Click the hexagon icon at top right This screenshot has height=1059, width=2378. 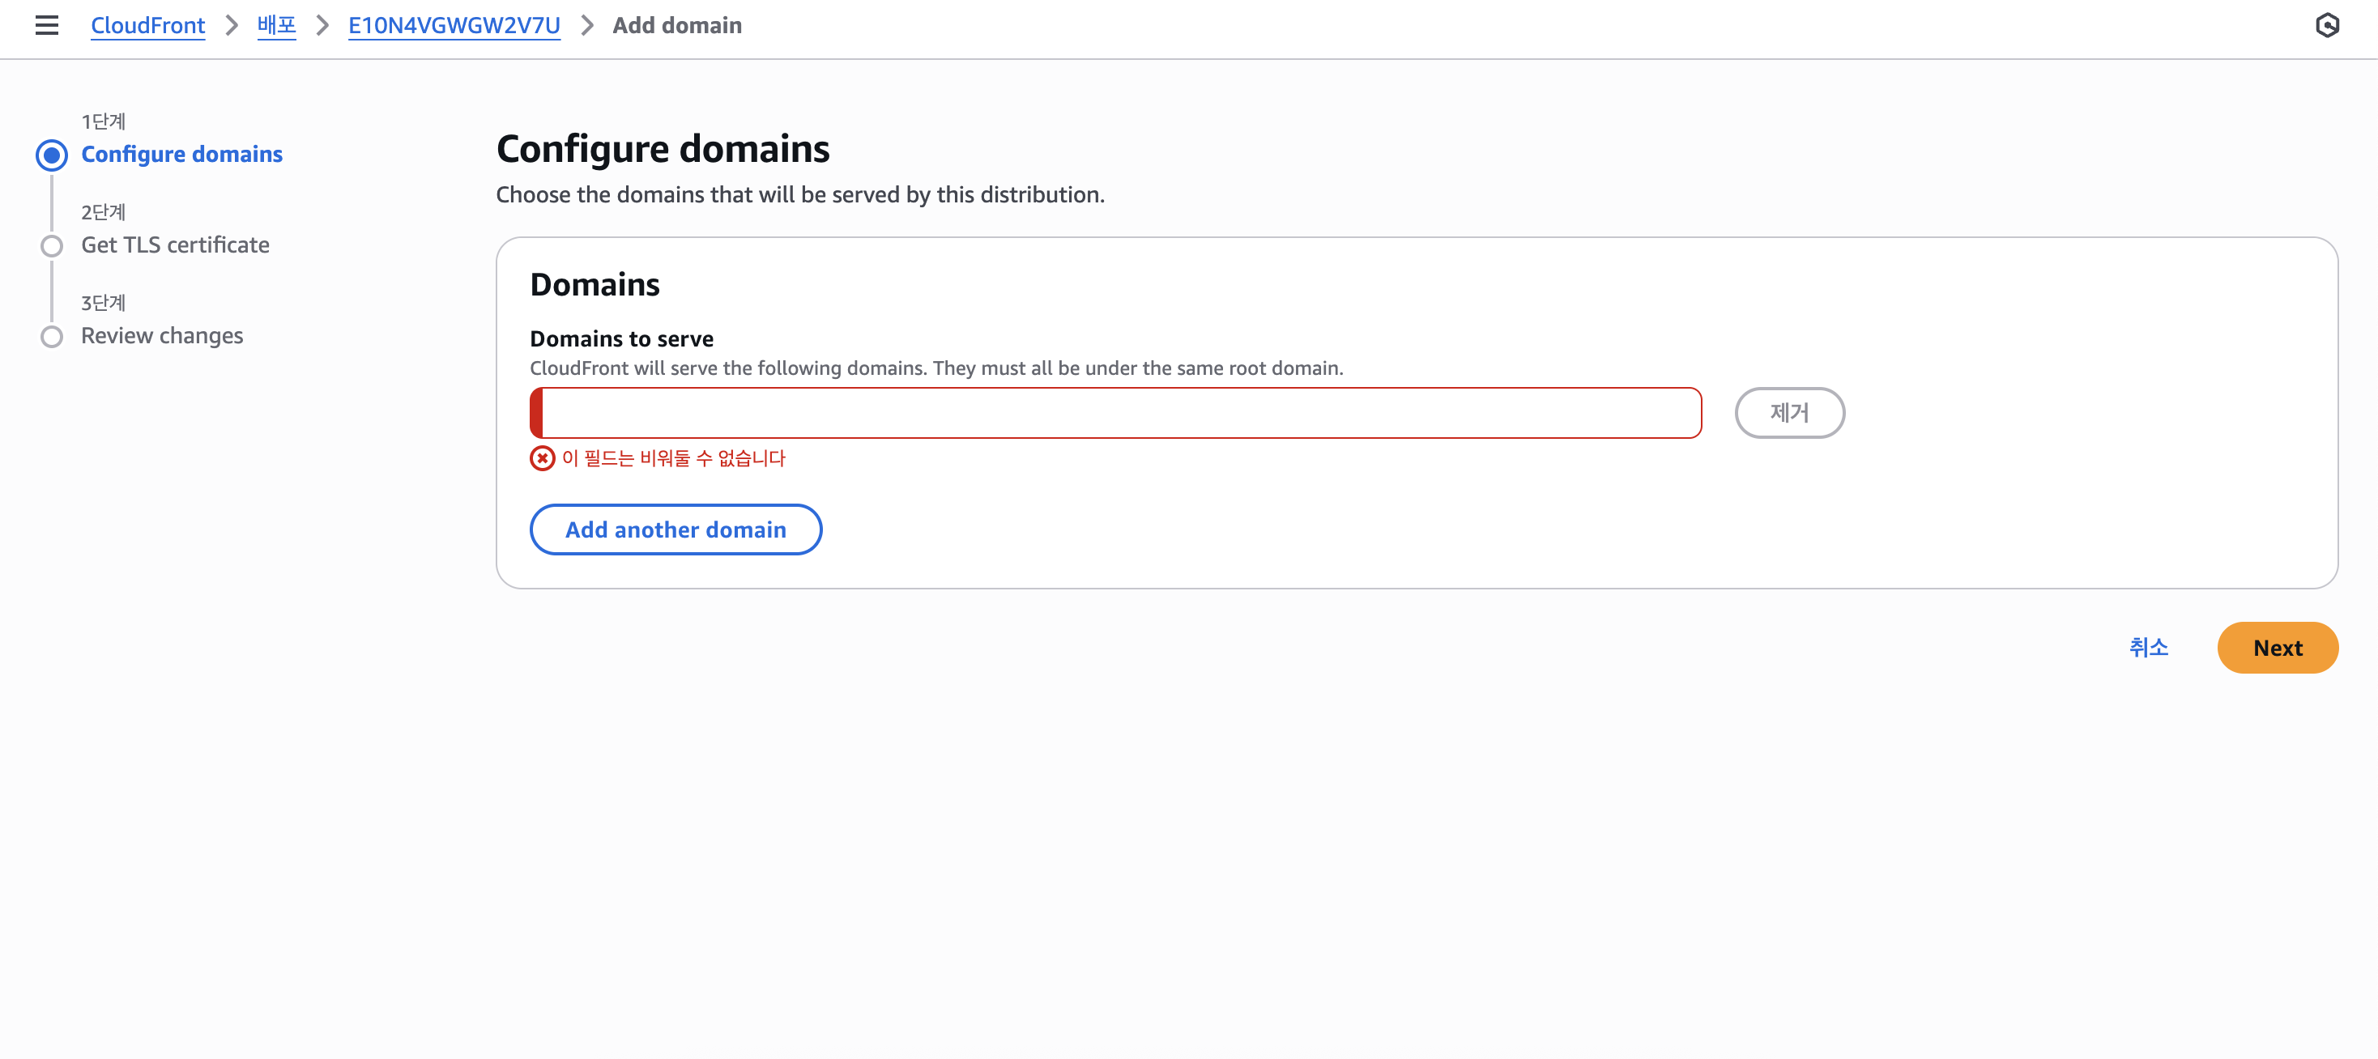(2326, 26)
